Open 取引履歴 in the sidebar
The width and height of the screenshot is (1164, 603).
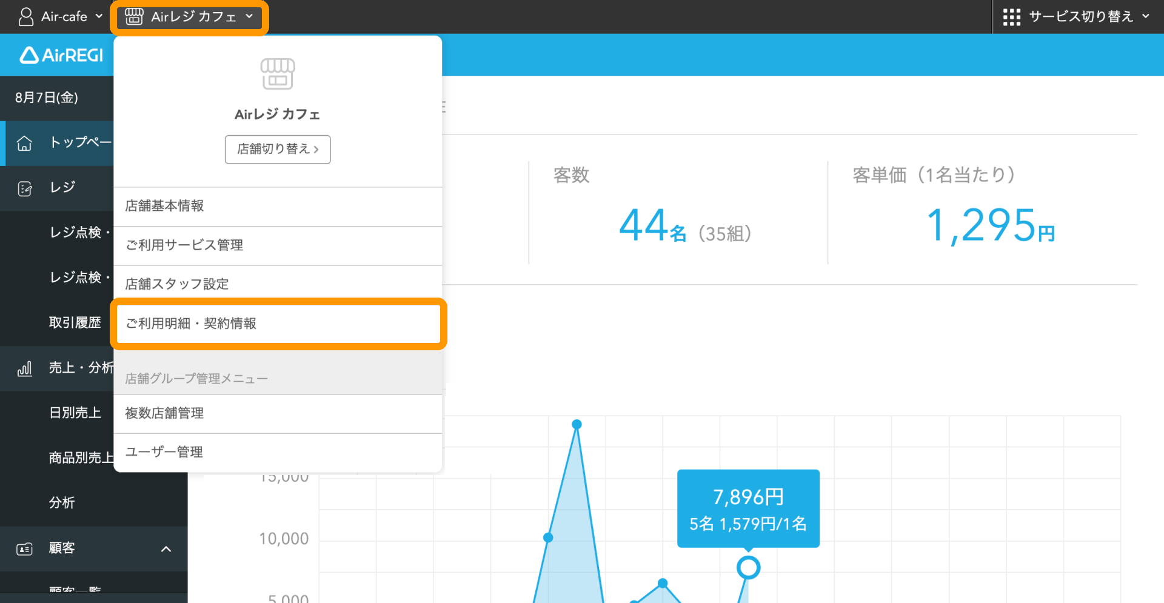coord(75,323)
